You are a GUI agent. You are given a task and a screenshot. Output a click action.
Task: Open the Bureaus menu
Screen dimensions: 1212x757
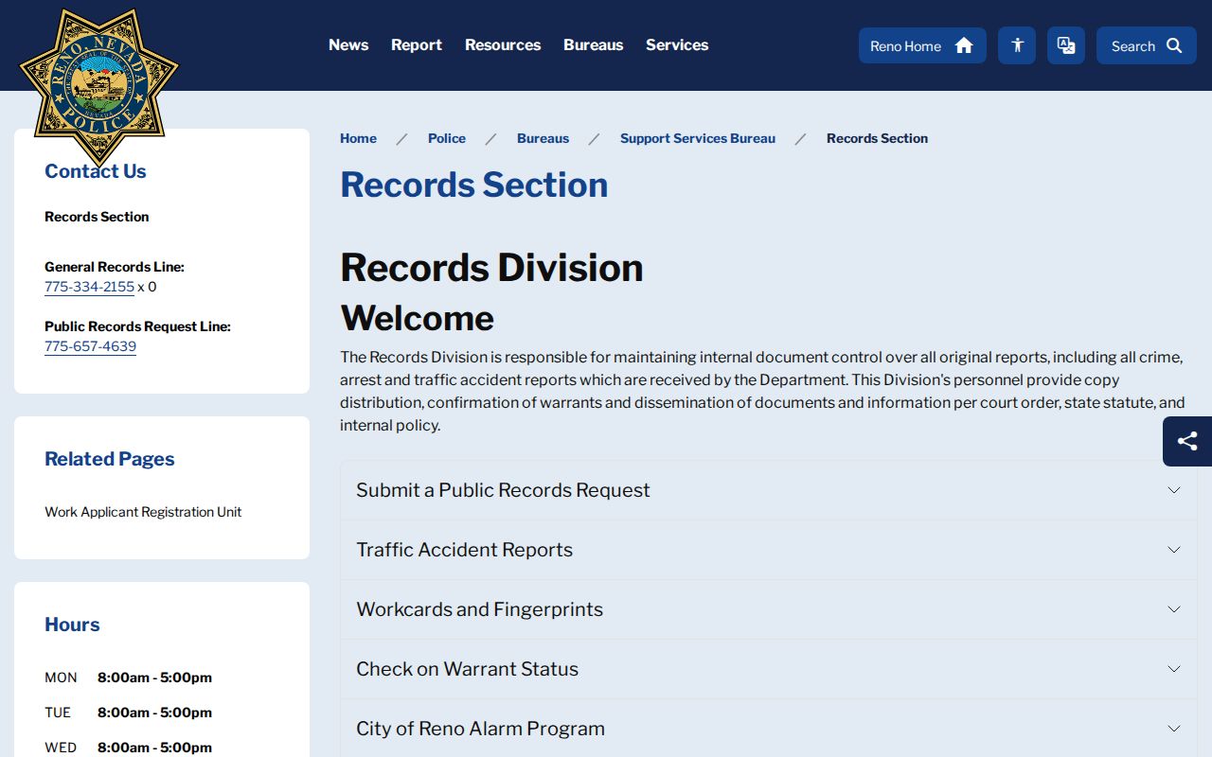coord(594,44)
